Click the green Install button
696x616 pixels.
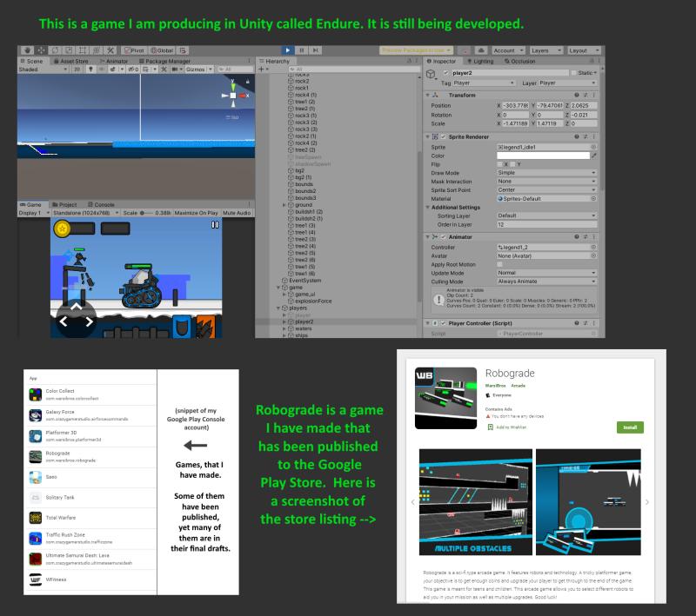(x=630, y=427)
